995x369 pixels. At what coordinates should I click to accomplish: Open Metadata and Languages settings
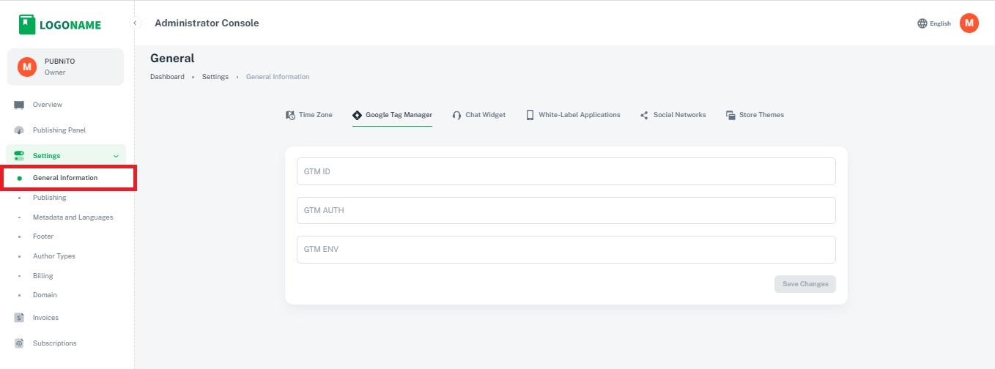[73, 217]
